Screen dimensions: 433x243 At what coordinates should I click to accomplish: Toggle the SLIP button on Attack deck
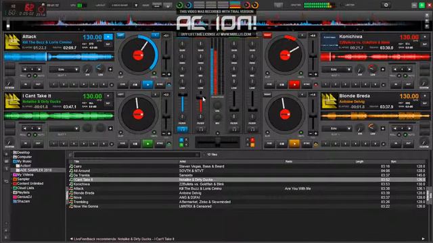tap(120, 74)
